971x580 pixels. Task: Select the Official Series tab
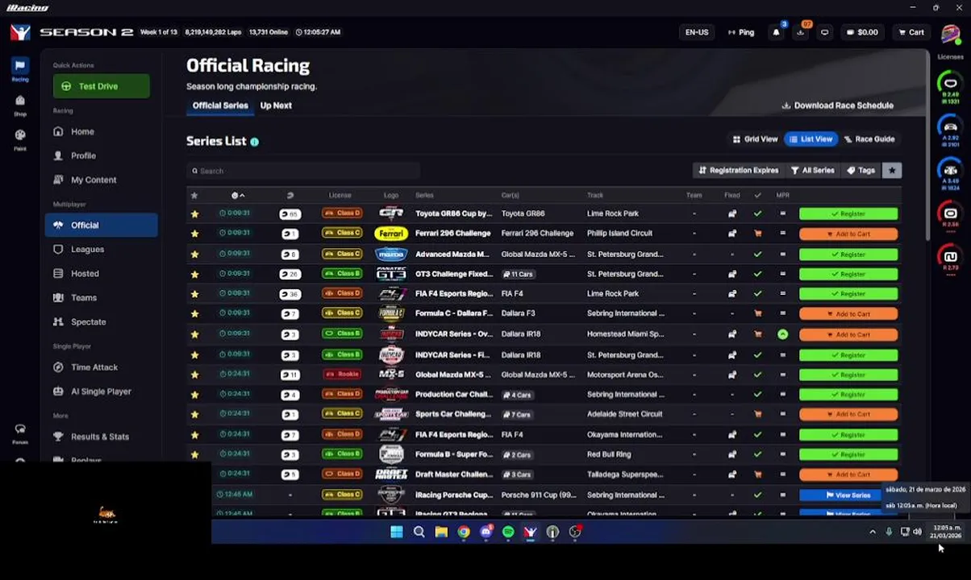click(x=220, y=106)
